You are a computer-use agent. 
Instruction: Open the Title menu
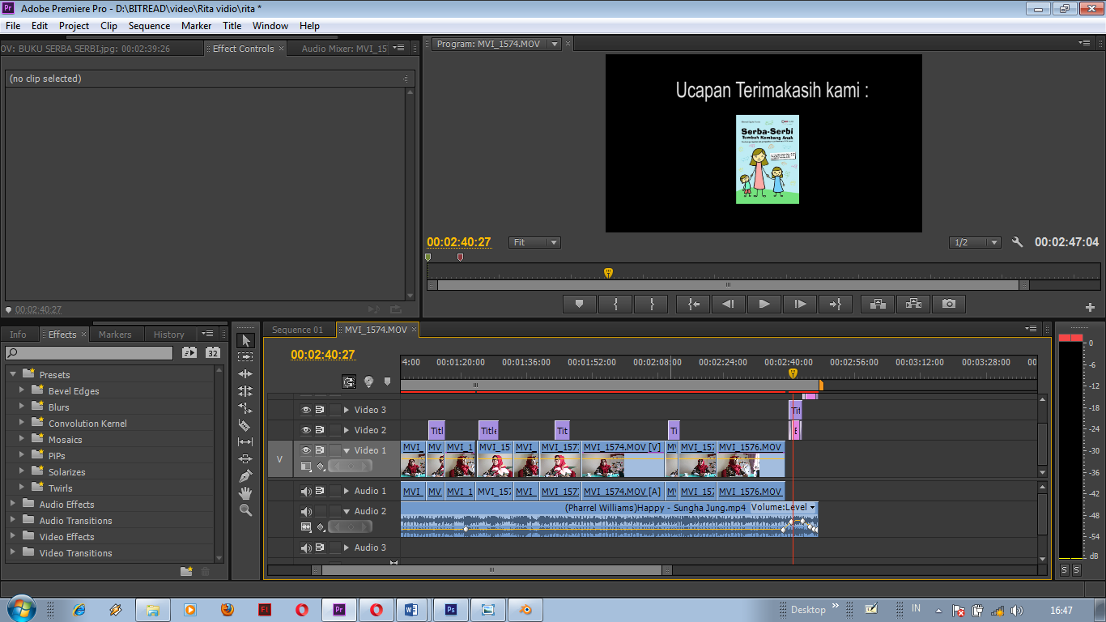click(x=232, y=26)
